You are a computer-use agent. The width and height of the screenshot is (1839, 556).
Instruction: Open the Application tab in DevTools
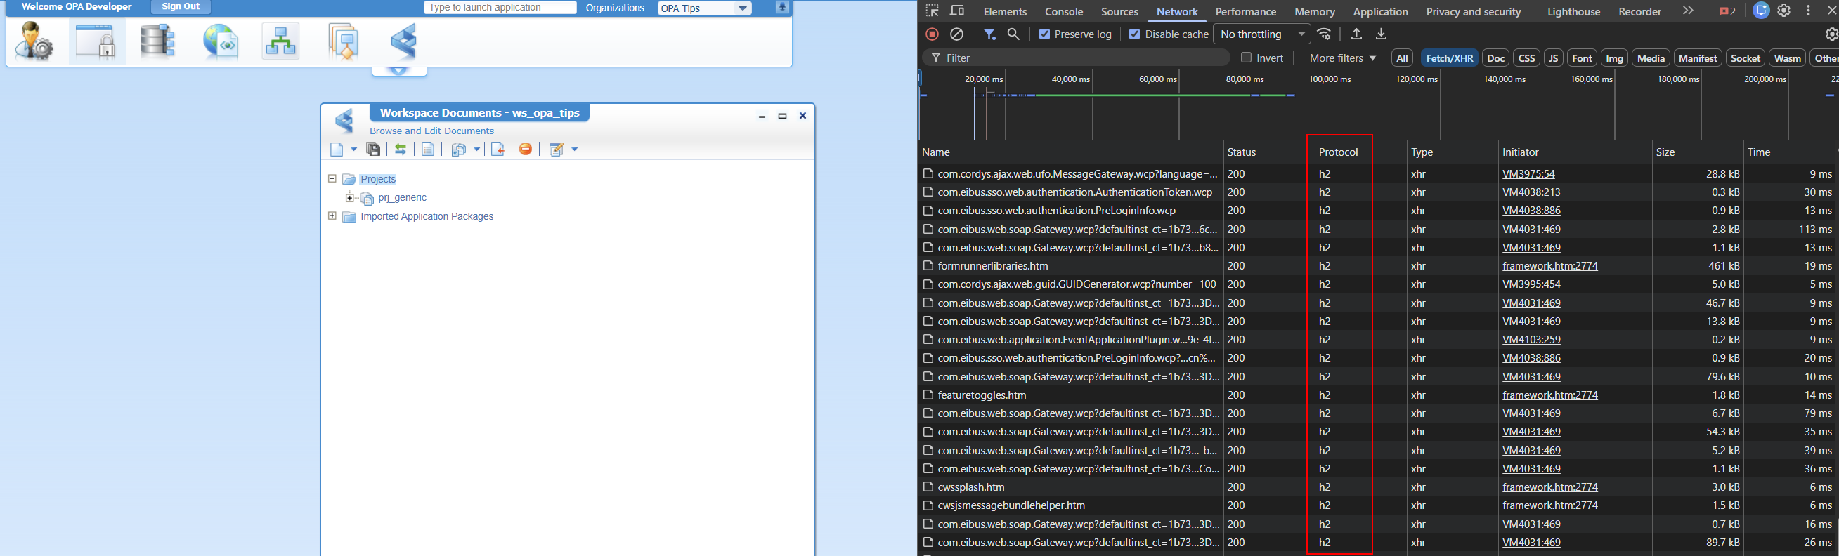point(1381,11)
